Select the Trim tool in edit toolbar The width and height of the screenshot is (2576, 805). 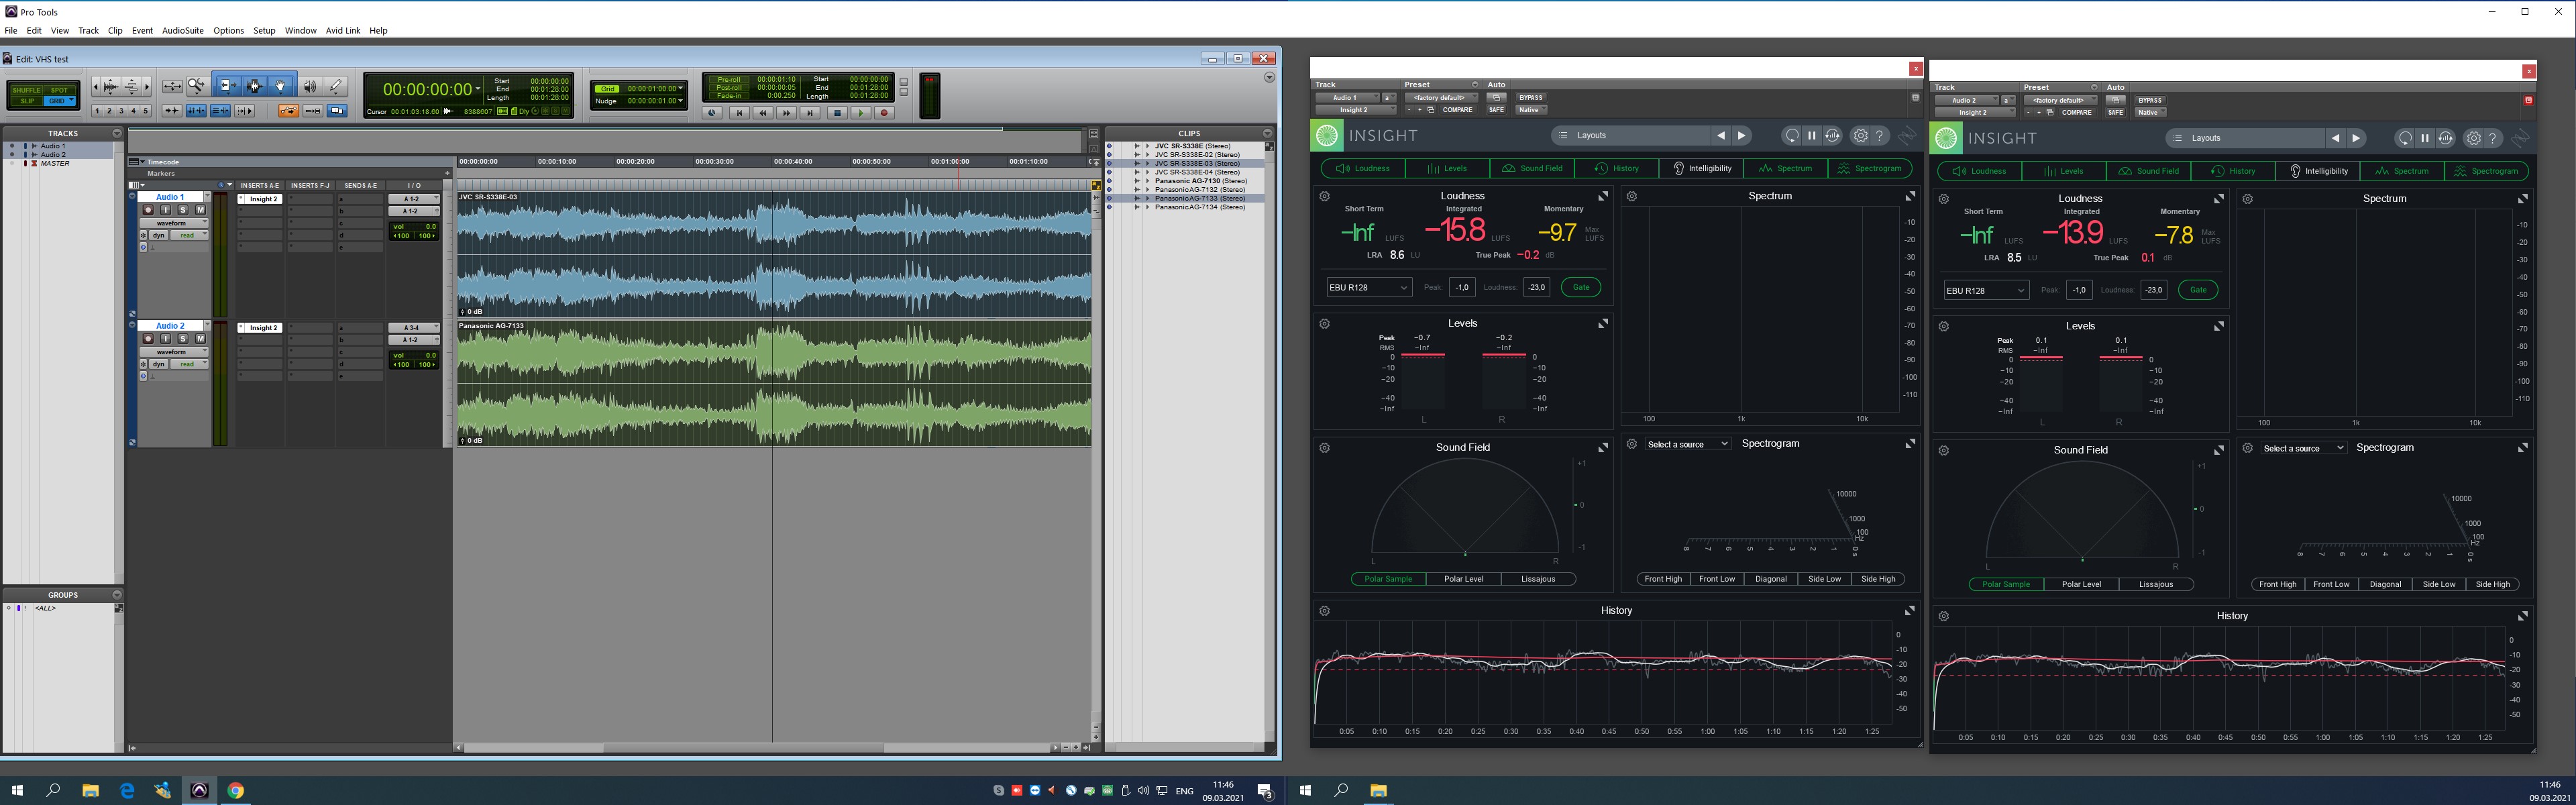click(229, 87)
